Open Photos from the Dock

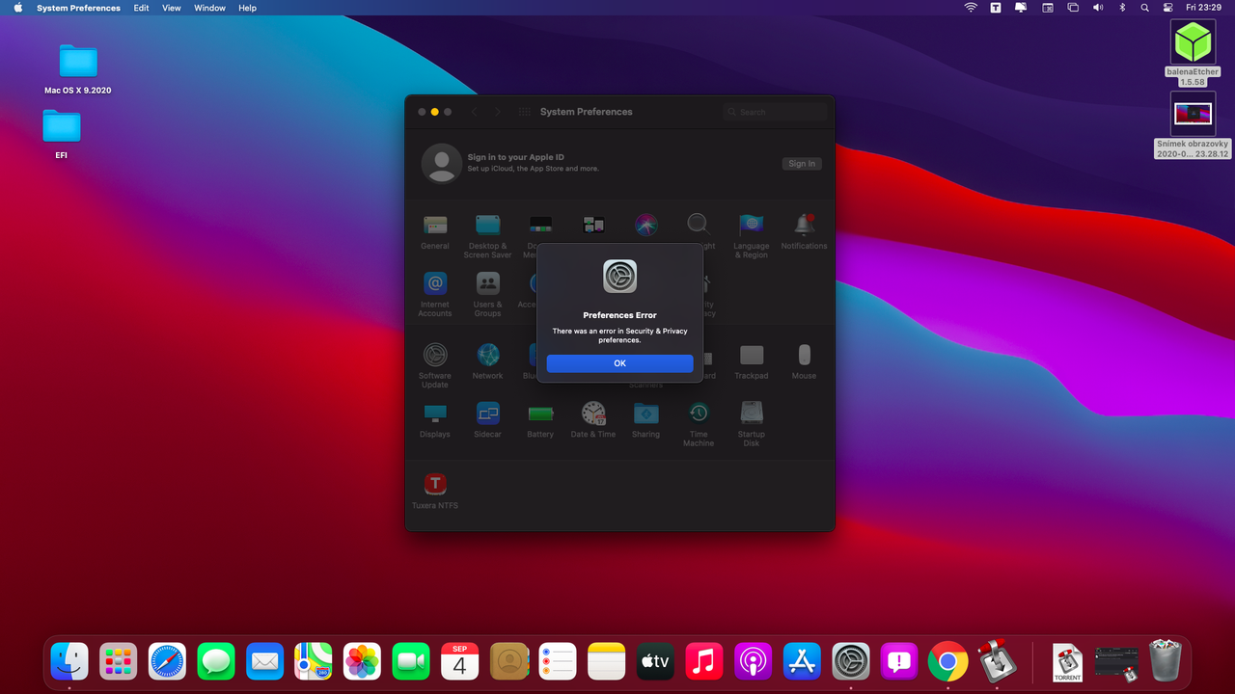coord(363,661)
